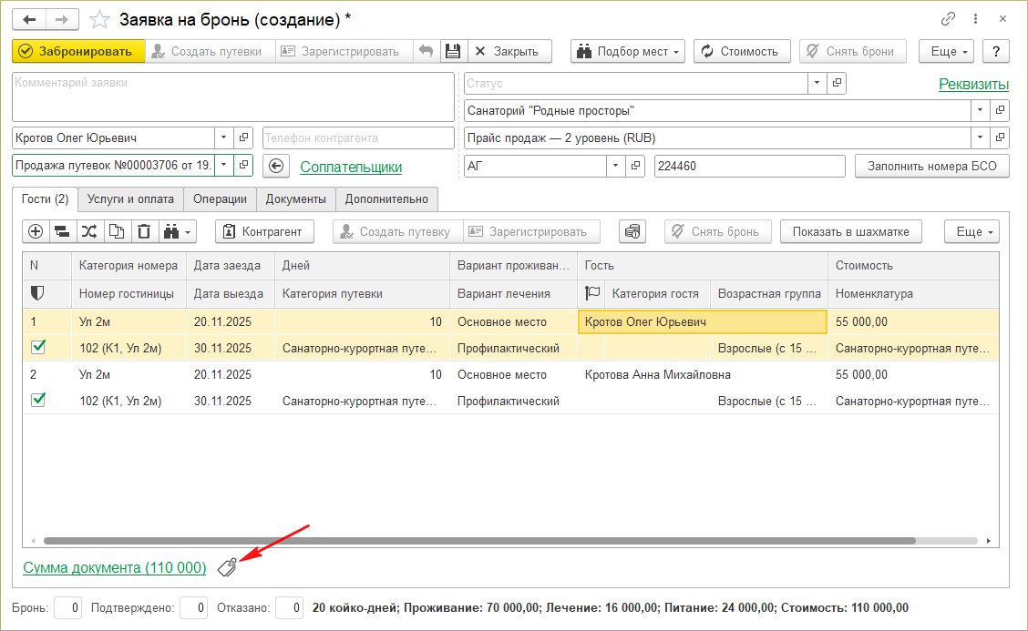Click the horizontal scrollbar under guests table
Screen dimensions: 1028x631
[478, 540]
